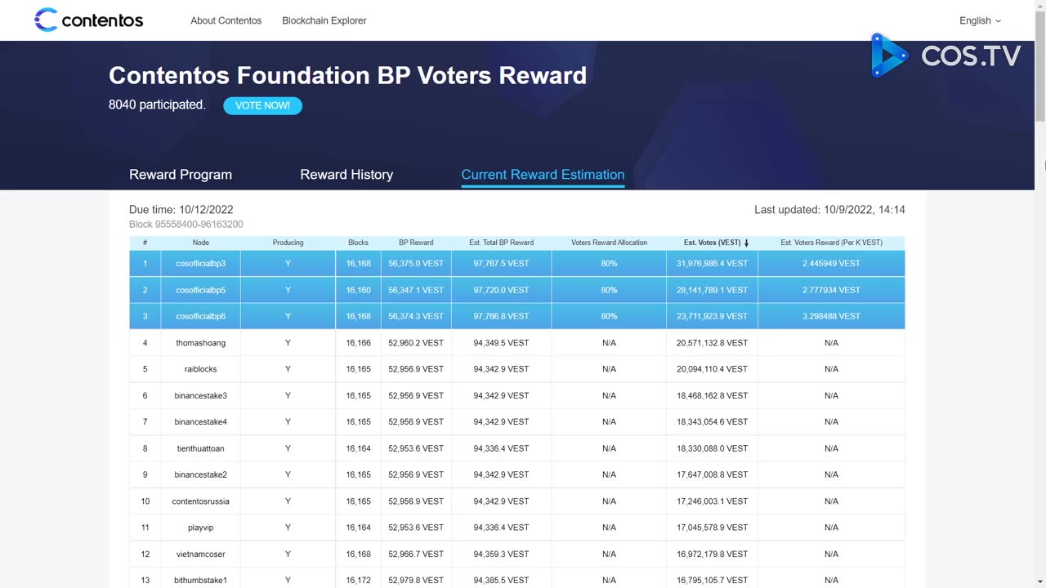Open the About Contentos page
The height and width of the screenshot is (588, 1046).
click(226, 20)
